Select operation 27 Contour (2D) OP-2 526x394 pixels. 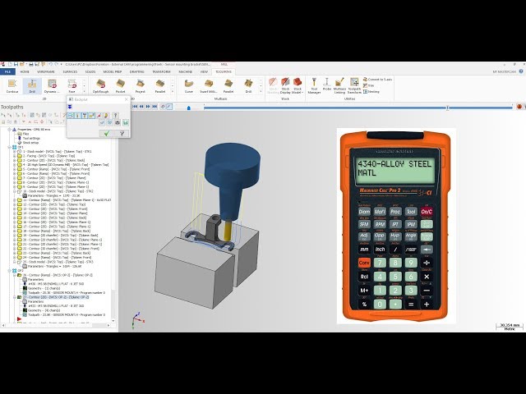tap(56, 297)
